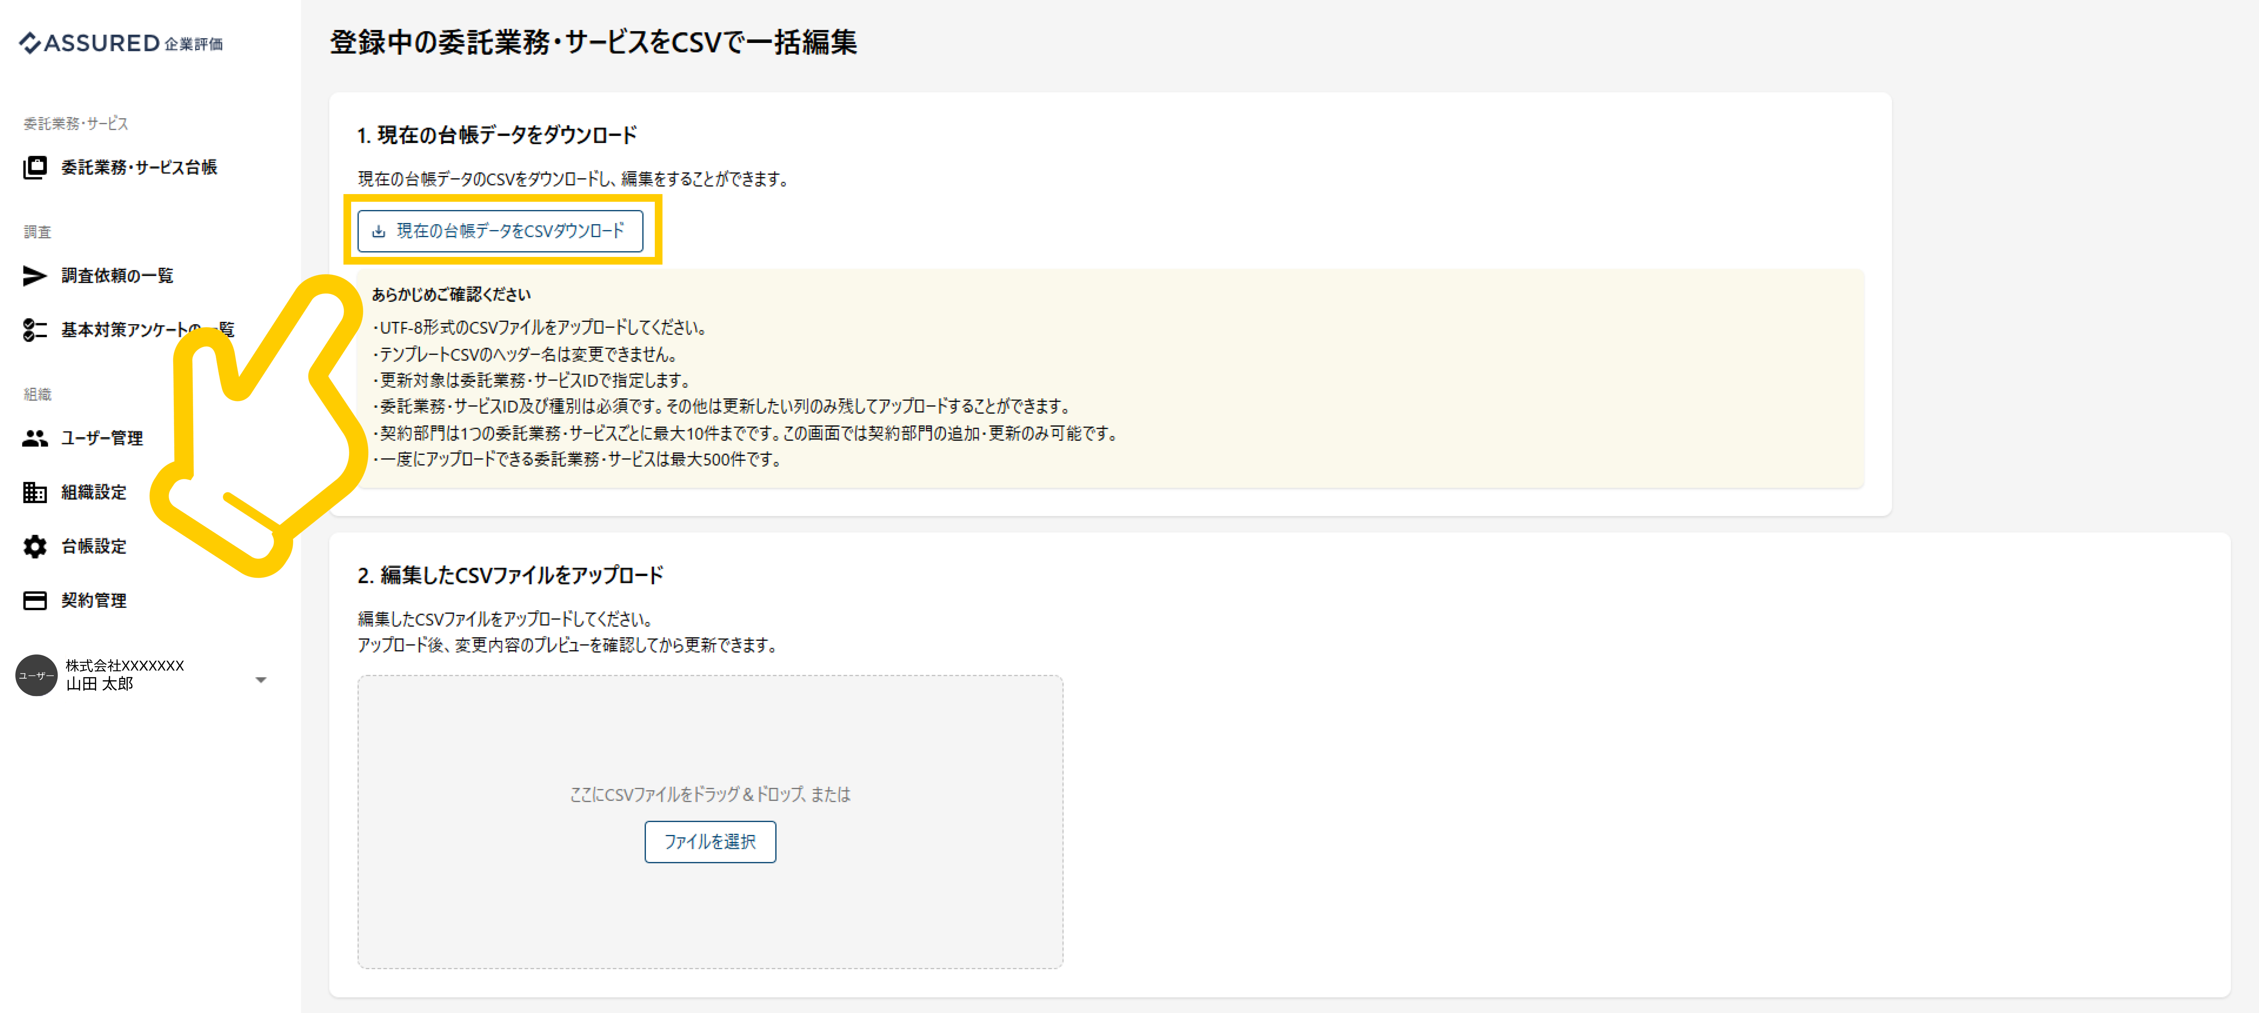Screen dimensions: 2259x1013
Task: Open the 委託業務・サービス台帳 ledger icon
Action: tap(35, 168)
